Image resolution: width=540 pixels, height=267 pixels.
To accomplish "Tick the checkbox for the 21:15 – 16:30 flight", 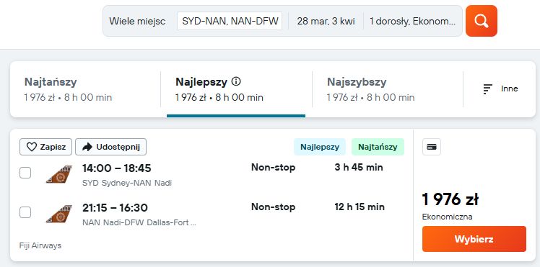I will click(25, 212).
